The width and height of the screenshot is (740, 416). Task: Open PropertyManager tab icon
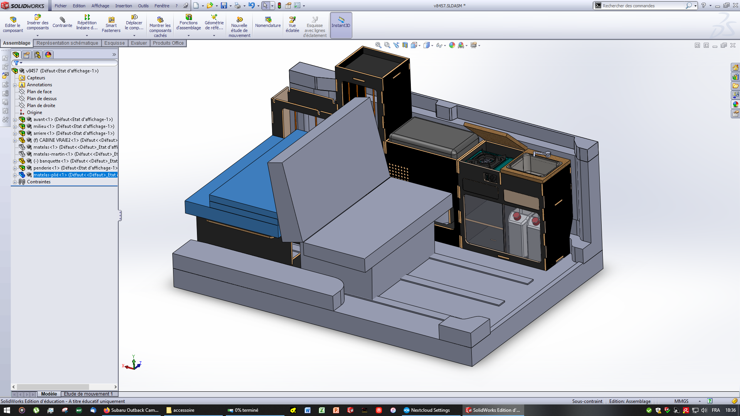(x=27, y=55)
